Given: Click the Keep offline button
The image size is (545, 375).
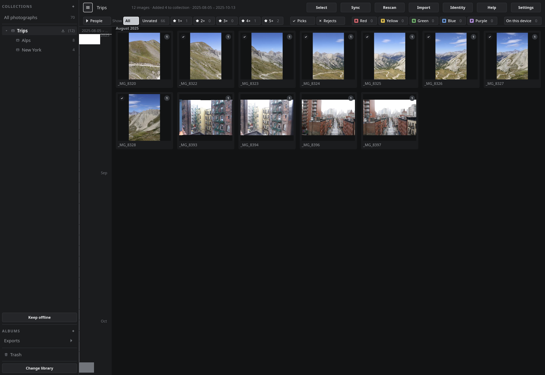Looking at the screenshot, I should pos(40,317).
